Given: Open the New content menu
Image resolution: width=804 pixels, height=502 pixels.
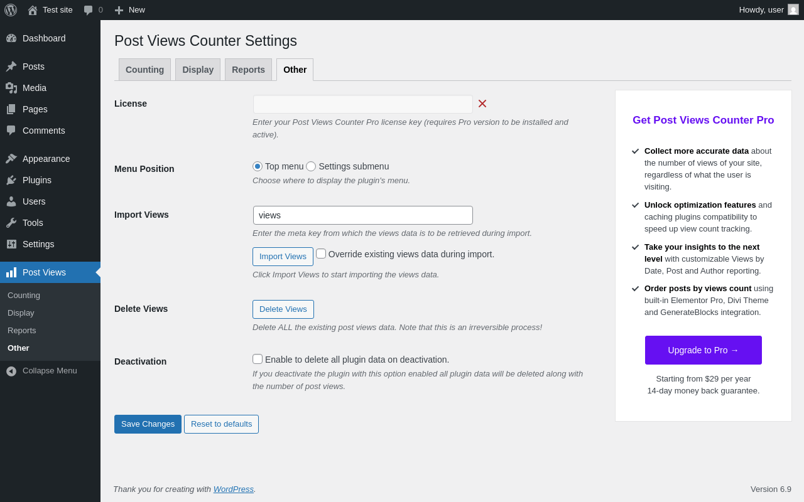Looking at the screenshot, I should click(x=130, y=10).
